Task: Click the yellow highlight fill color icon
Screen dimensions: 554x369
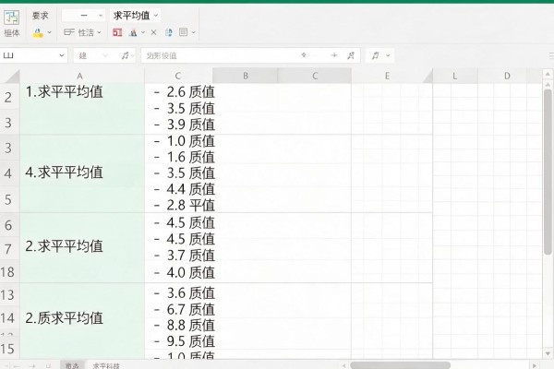Action: coord(38,33)
